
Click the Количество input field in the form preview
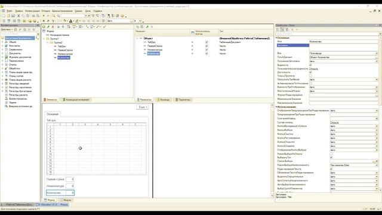point(70,193)
